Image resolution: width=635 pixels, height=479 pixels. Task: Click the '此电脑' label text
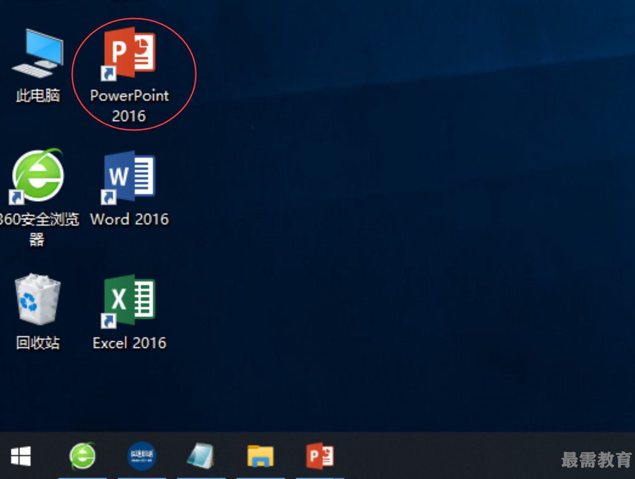tap(38, 96)
